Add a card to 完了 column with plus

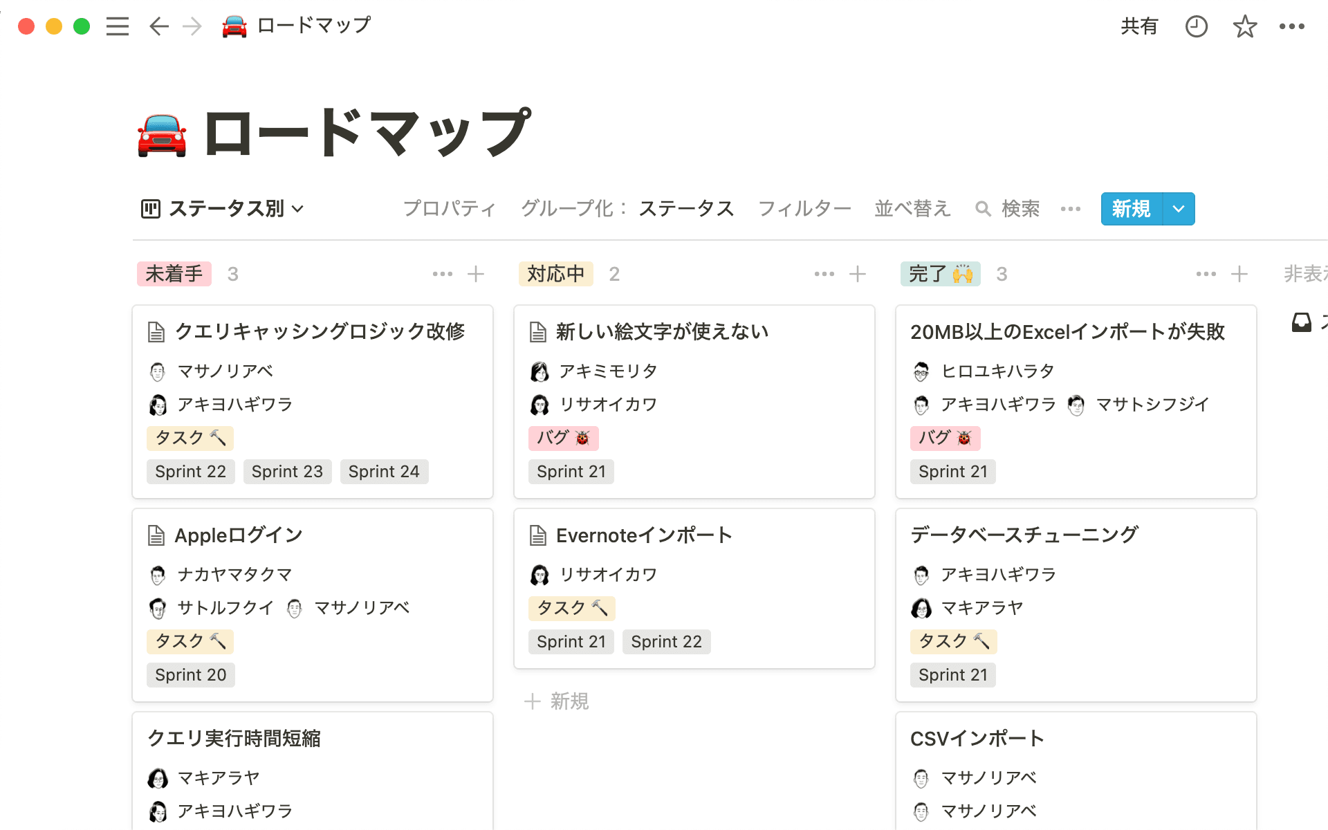point(1239,274)
